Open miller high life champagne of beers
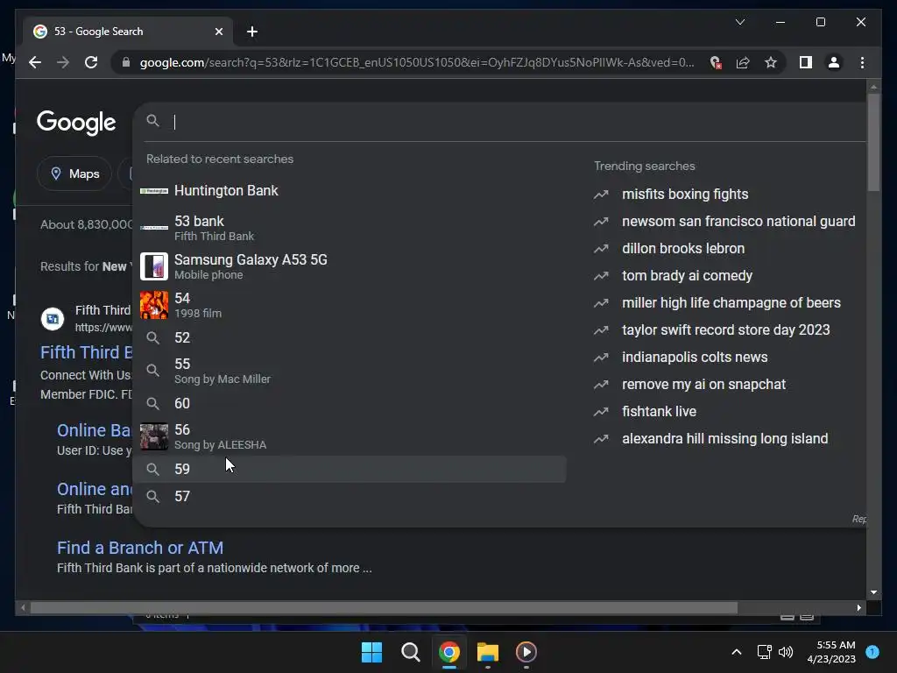 pyautogui.click(x=731, y=302)
